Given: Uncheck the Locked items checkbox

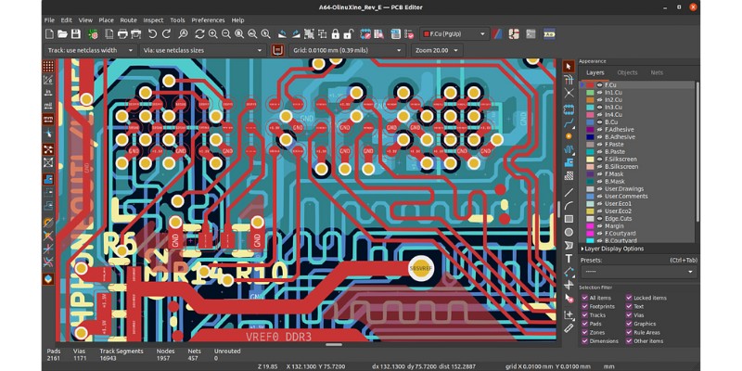Looking at the screenshot, I should pyautogui.click(x=629, y=298).
